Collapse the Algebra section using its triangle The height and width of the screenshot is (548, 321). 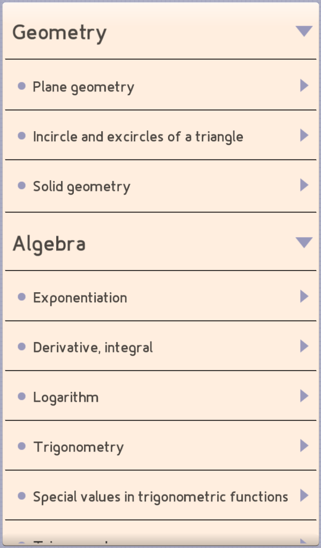[x=304, y=242]
